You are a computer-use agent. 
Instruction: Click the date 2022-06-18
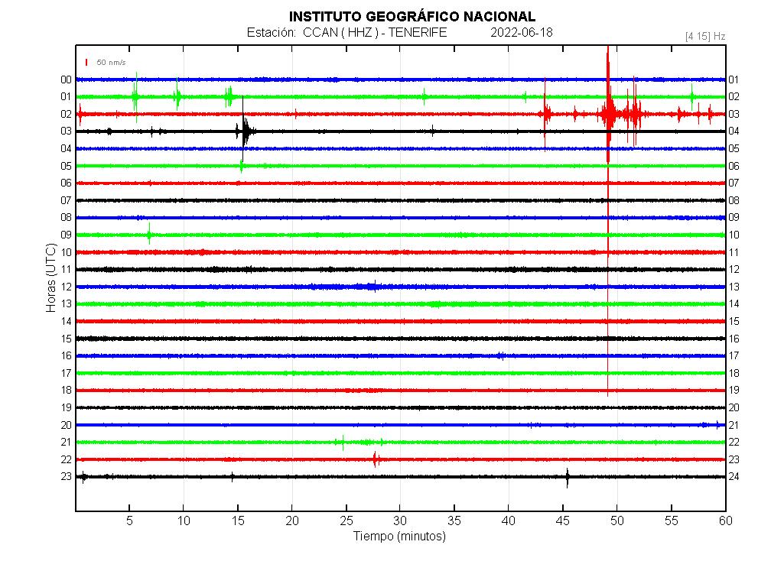pos(521,33)
